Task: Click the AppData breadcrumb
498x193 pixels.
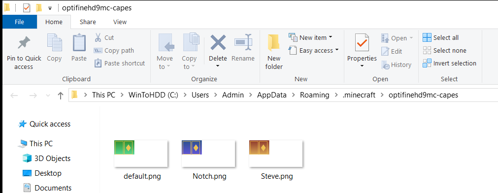Action: click(272, 95)
